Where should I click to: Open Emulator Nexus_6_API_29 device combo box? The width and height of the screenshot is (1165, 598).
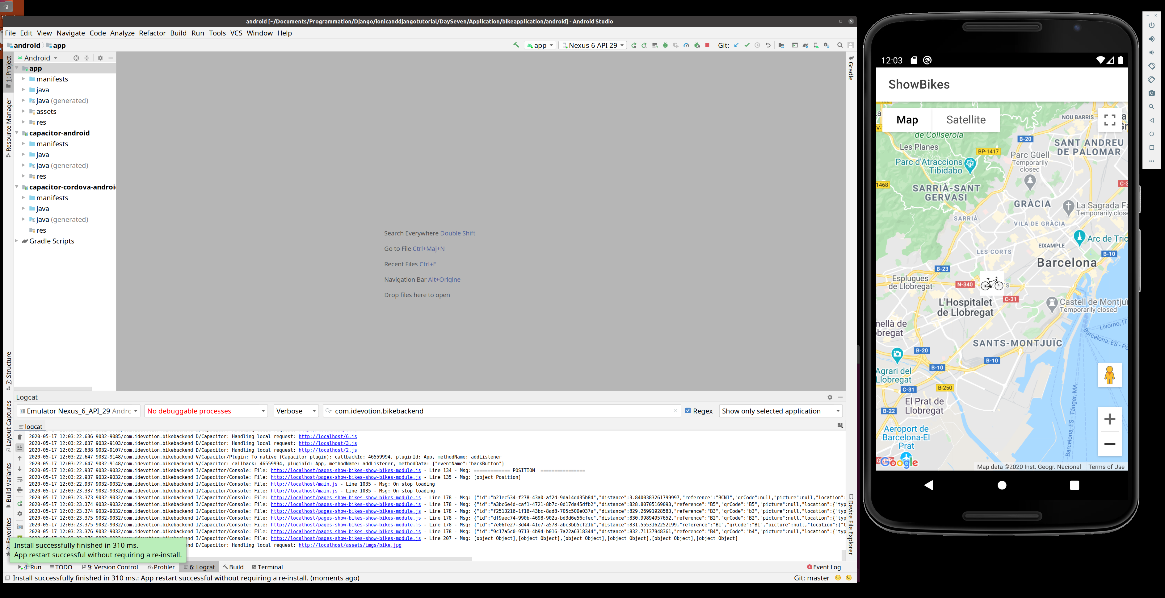pyautogui.click(x=78, y=411)
